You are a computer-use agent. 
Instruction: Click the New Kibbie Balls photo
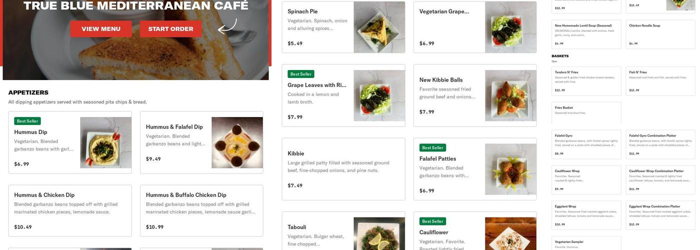(510, 95)
